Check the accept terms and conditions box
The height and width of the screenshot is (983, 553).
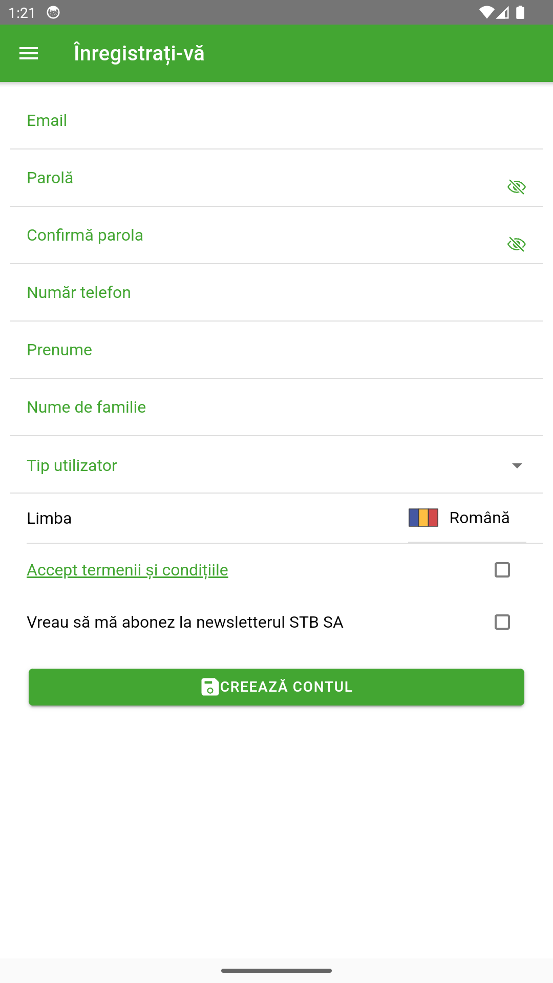[502, 570]
